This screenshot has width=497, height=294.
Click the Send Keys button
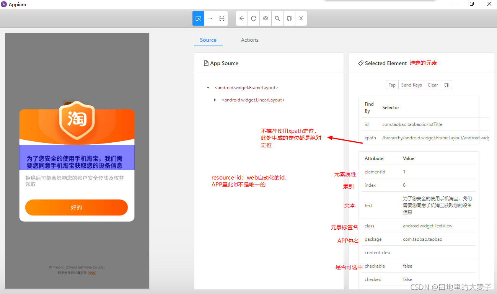click(x=412, y=85)
